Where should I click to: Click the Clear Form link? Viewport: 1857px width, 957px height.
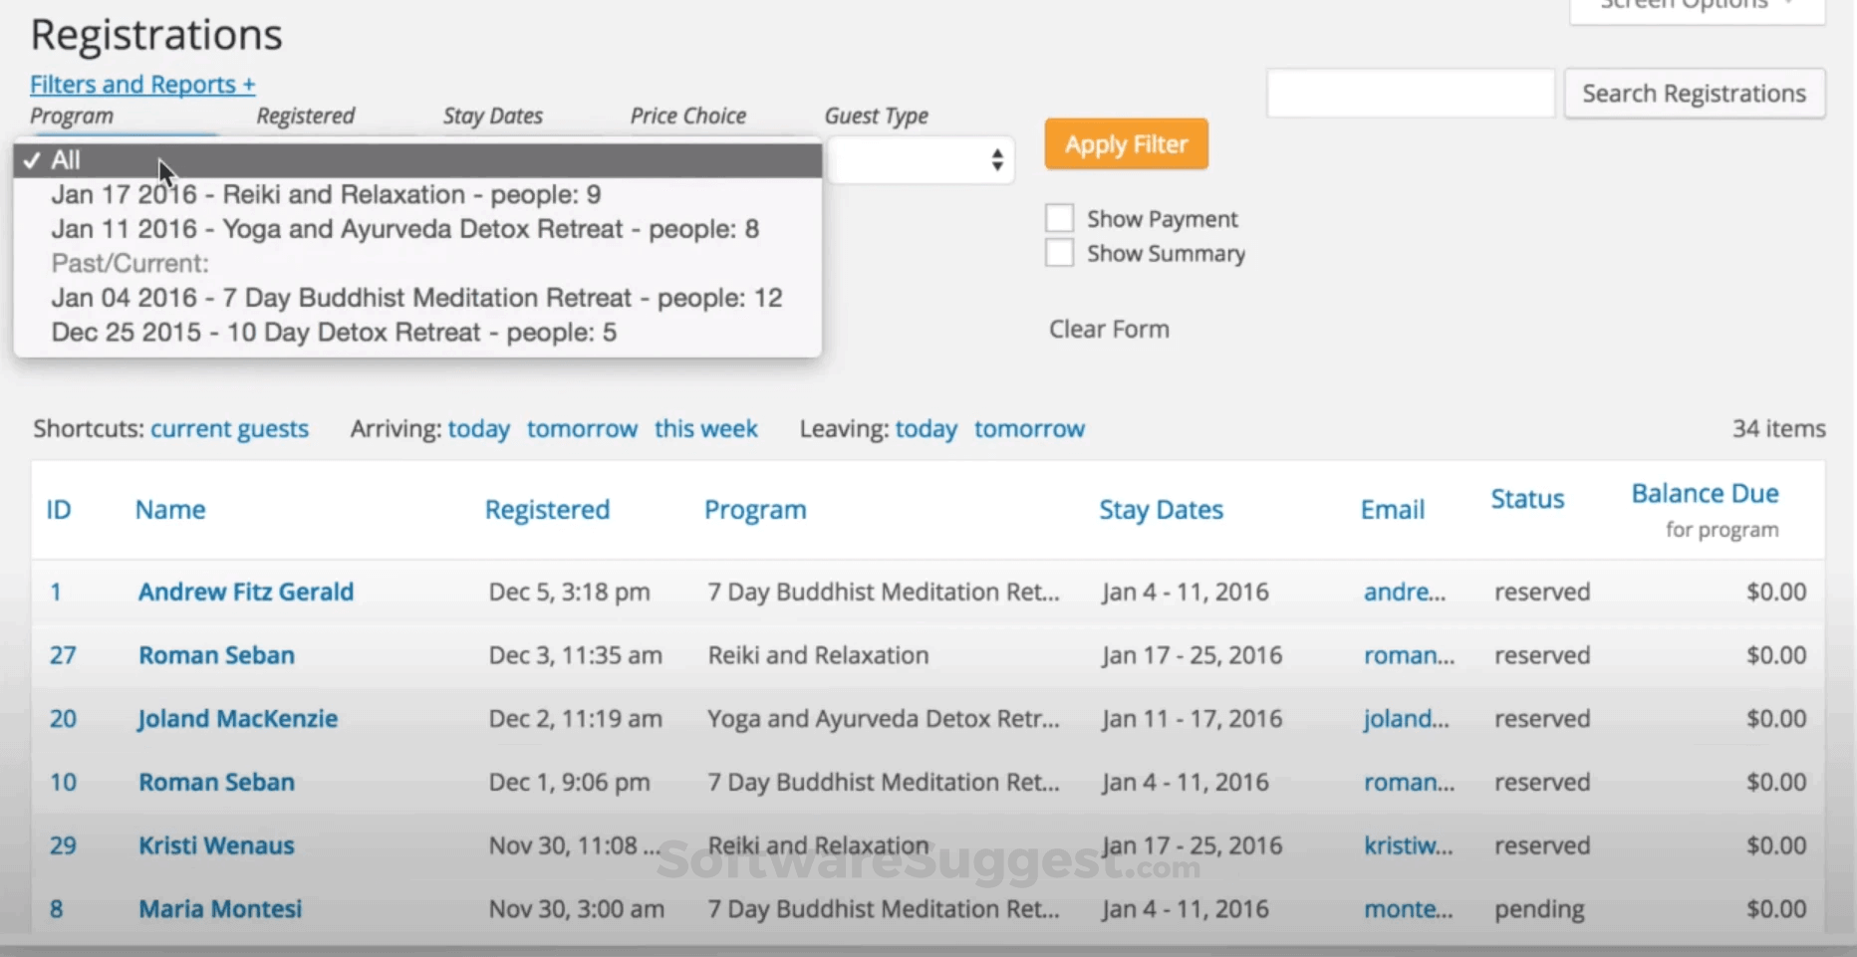click(1108, 329)
